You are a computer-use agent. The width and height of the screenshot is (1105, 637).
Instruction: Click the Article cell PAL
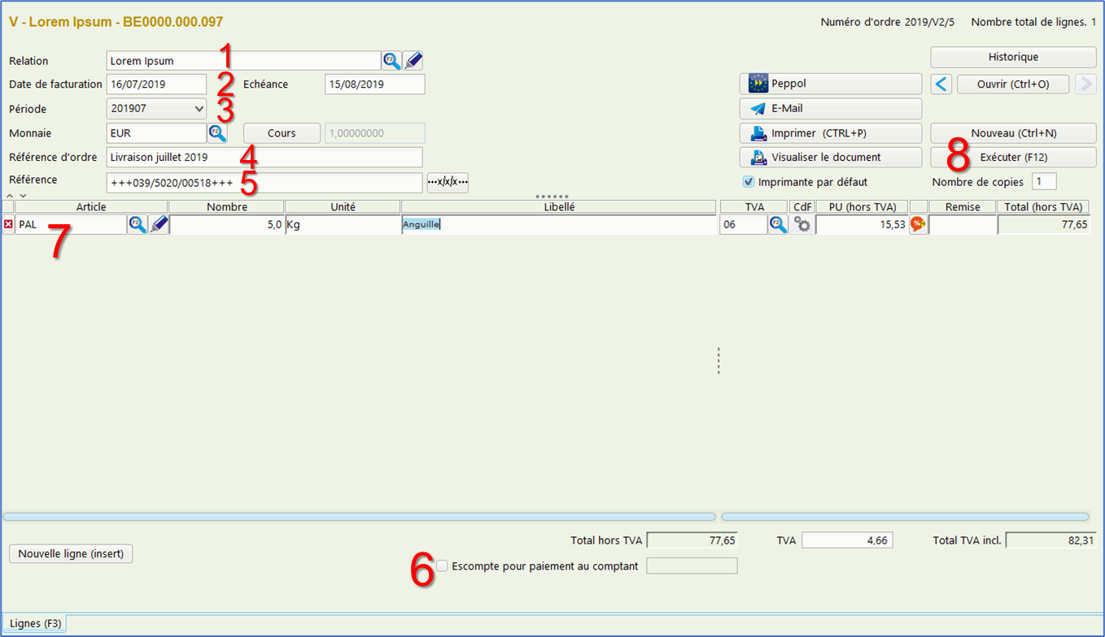pos(71,225)
